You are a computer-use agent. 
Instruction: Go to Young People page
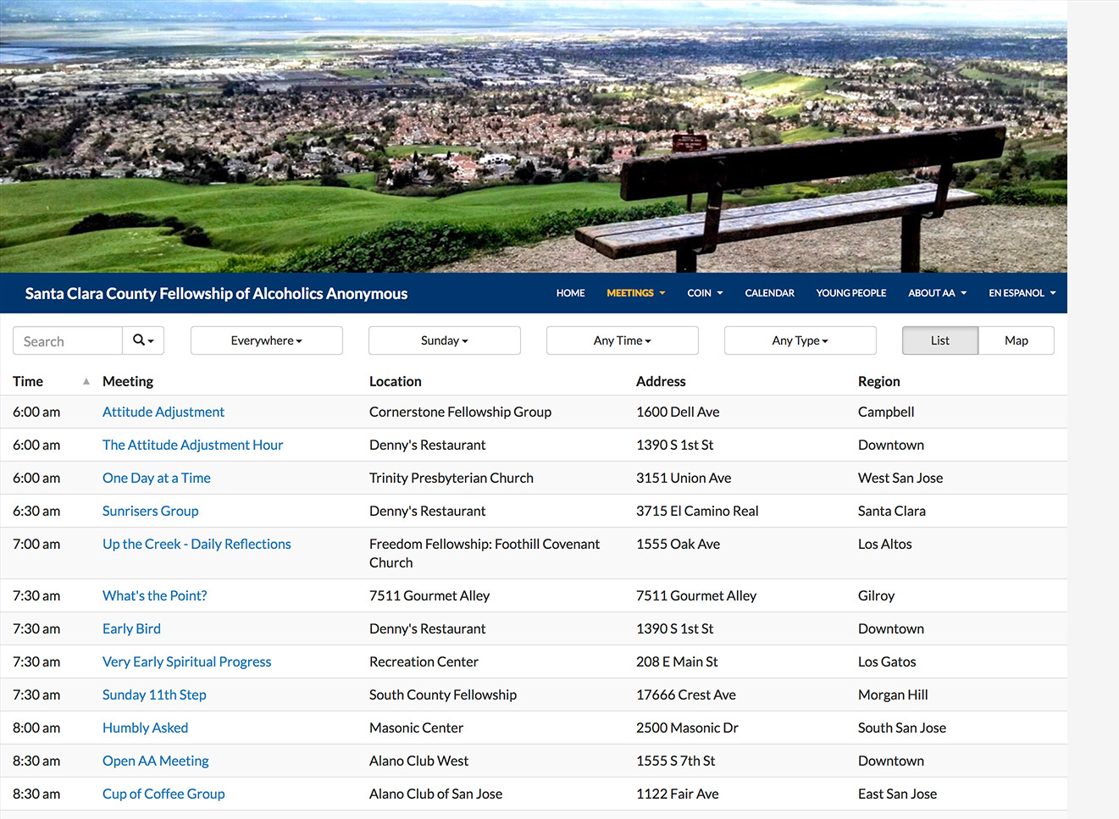[x=851, y=293]
